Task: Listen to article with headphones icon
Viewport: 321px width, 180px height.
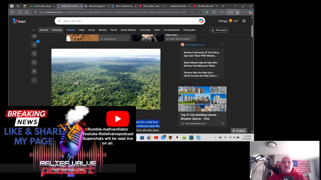Action: click(x=34, y=36)
